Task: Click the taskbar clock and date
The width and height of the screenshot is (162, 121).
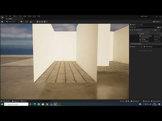Action: pos(155,104)
